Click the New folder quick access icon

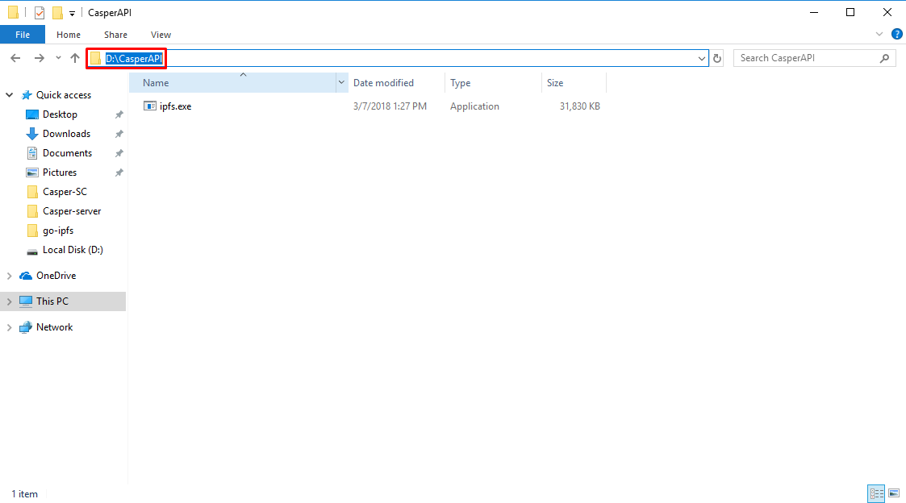click(x=57, y=13)
